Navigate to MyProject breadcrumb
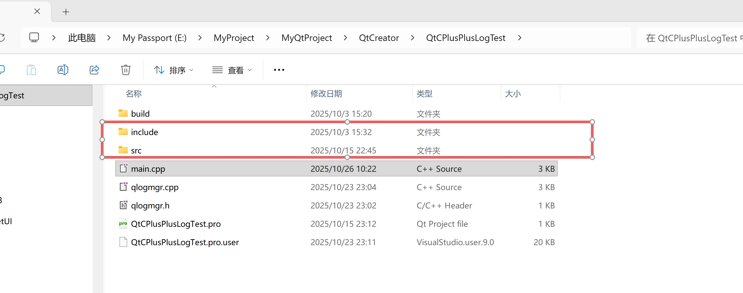Screen dimensions: 743x293 coord(234,38)
